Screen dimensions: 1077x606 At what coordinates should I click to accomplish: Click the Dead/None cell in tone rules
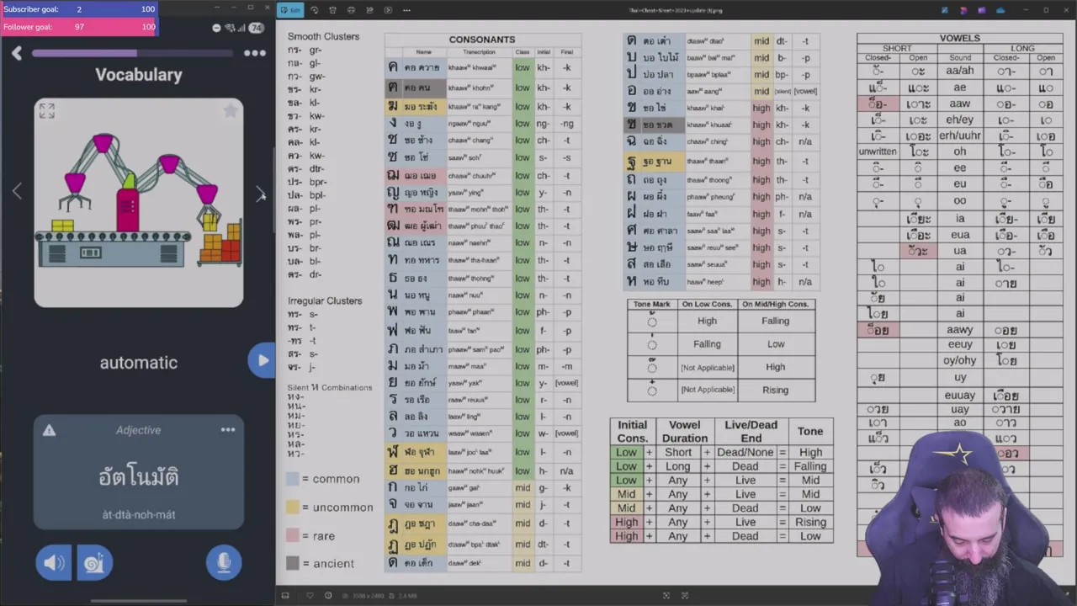pos(745,452)
